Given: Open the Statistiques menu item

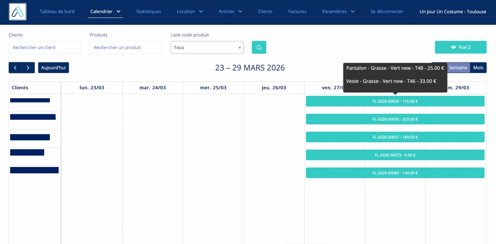Looking at the screenshot, I should (148, 12).
